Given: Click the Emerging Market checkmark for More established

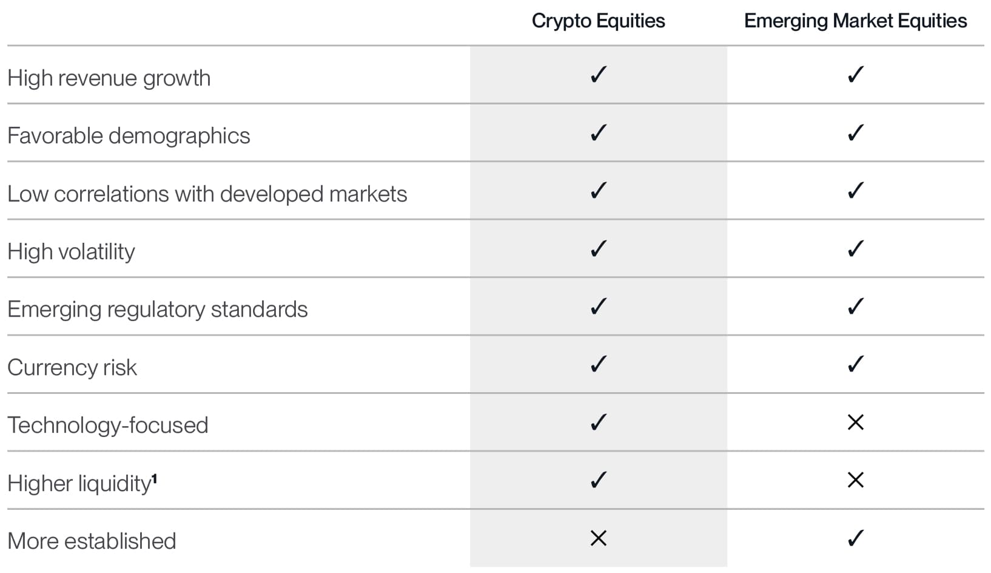Looking at the screenshot, I should [855, 538].
